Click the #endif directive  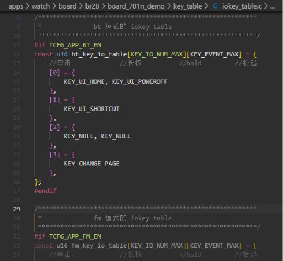45,191
